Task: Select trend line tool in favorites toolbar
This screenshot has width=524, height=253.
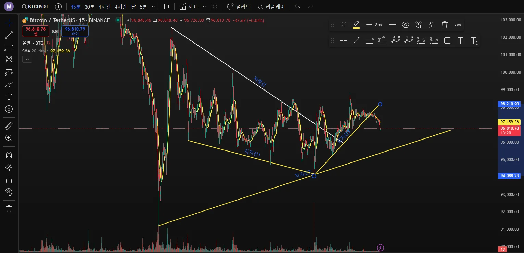Action: click(356, 41)
